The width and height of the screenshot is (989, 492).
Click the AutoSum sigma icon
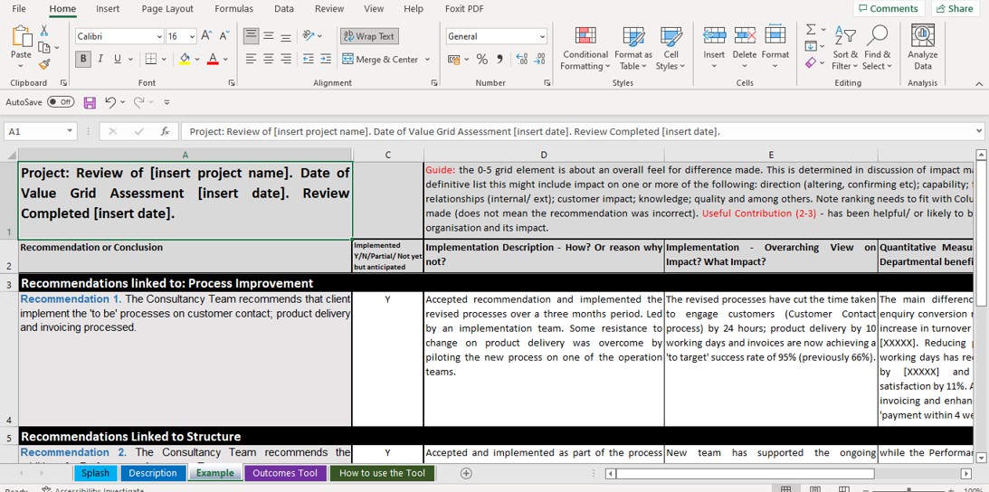click(x=811, y=30)
